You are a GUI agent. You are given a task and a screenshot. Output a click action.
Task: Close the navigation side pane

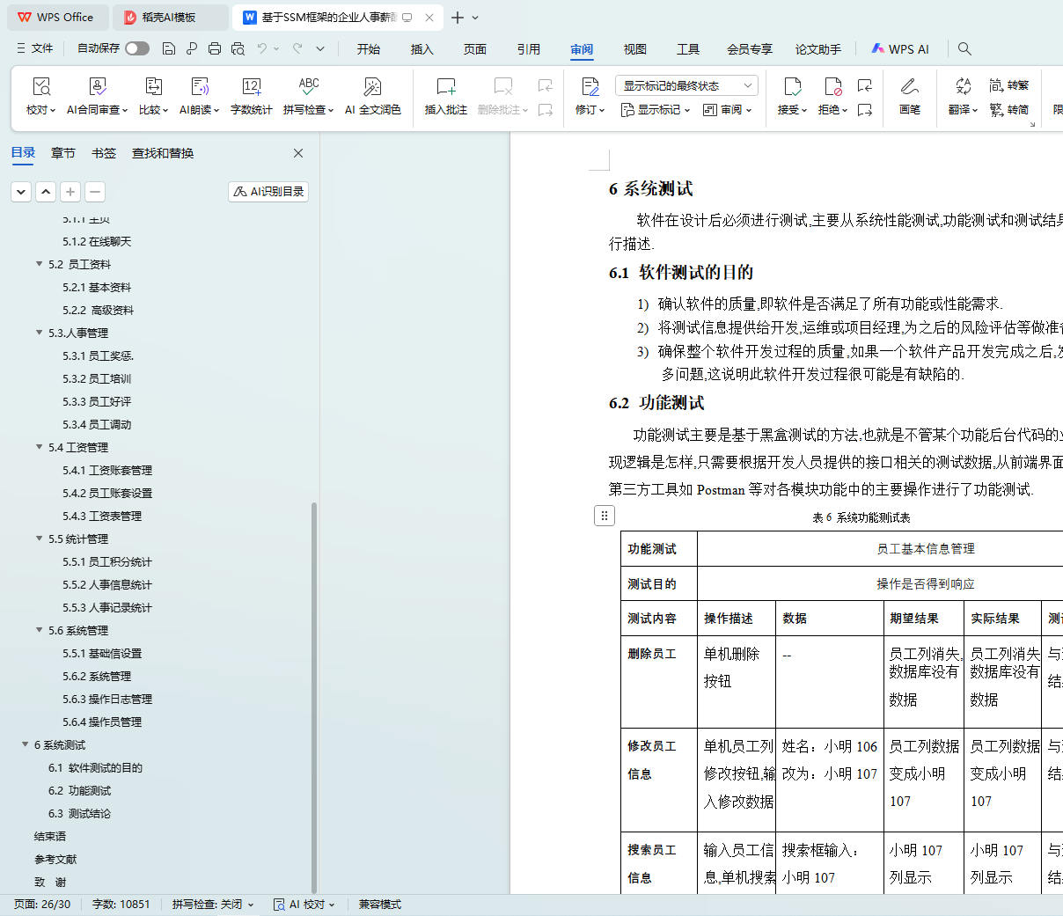click(x=298, y=153)
